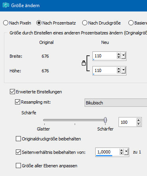This screenshot has width=147, height=176.
Task: Open the height value dropdown slider arrow
Action: pos(123,70)
